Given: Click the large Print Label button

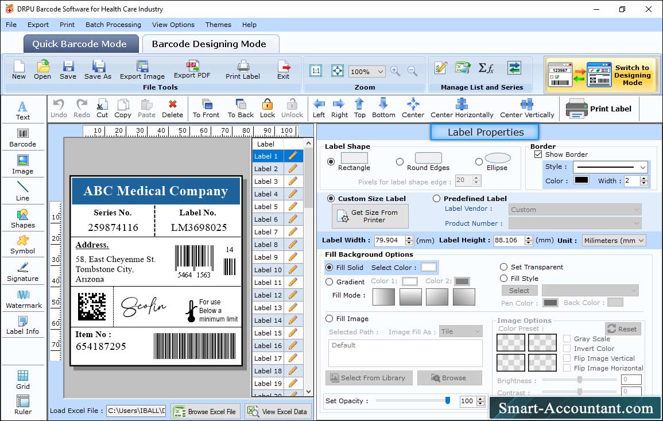Looking at the screenshot, I should point(599,109).
